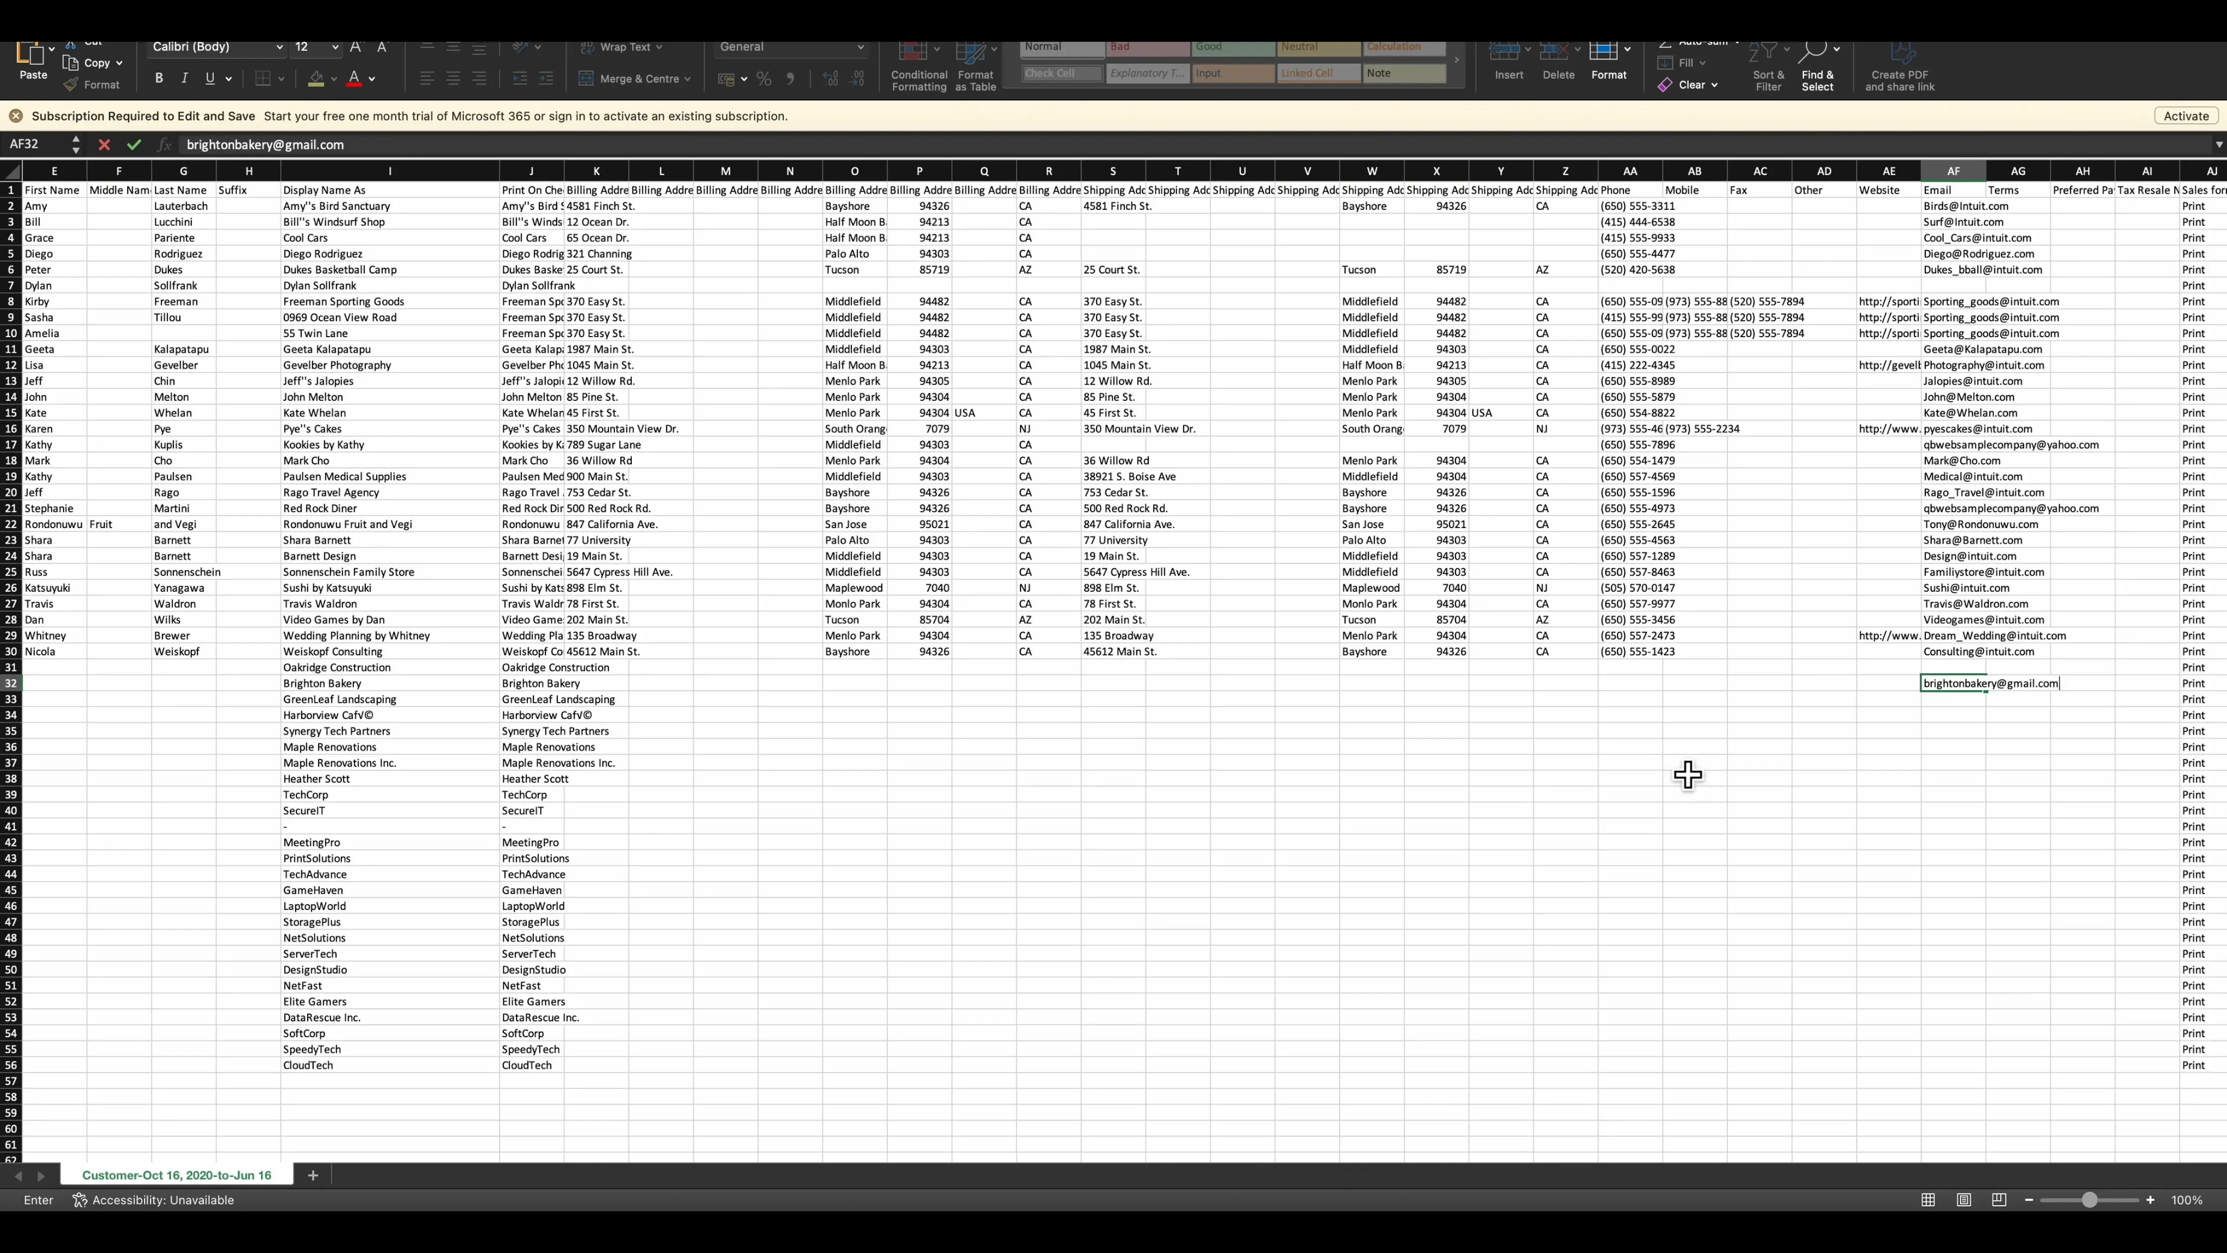Viewport: 2227px width, 1253px height.
Task: Apply the Note cell style
Action: click(x=1404, y=74)
